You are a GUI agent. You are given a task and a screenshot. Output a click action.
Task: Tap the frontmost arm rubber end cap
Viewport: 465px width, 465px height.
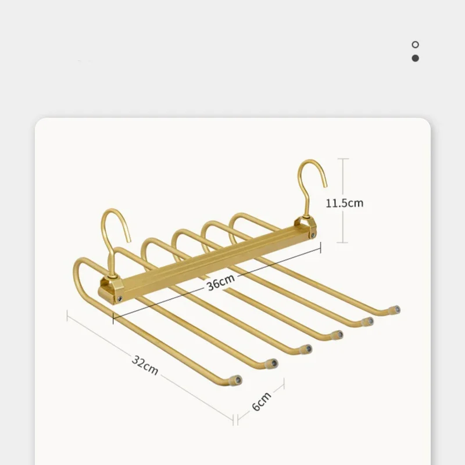[x=236, y=380]
